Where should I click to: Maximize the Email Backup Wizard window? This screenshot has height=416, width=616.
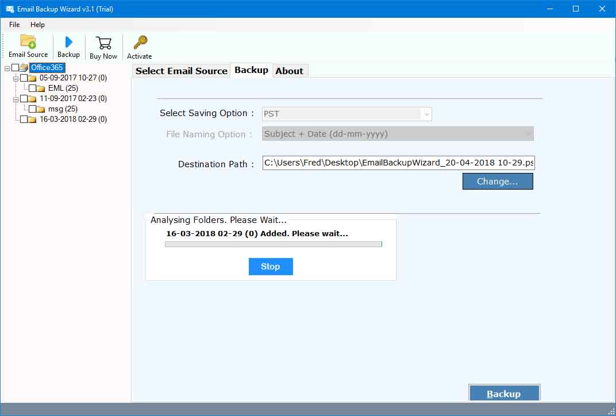point(576,9)
